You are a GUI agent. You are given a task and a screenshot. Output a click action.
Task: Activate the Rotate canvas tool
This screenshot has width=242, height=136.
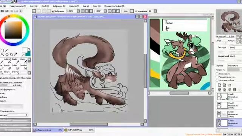(7, 54)
